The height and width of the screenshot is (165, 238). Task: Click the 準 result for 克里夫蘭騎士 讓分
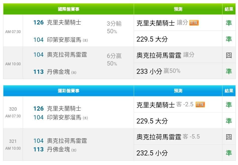[x=229, y=23]
